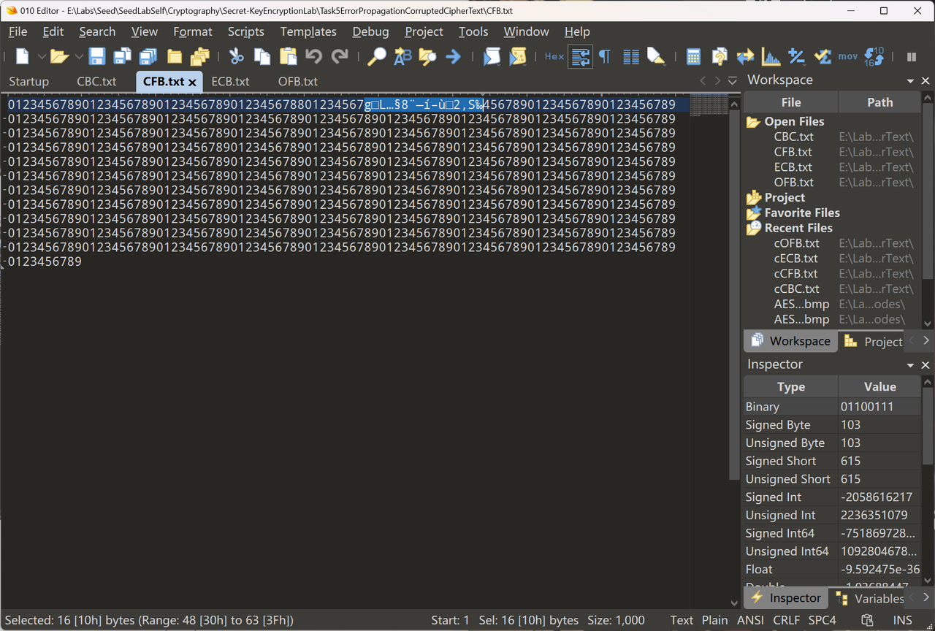Click the pause toolbar icon
Viewport: 935px width, 631px height.
[x=911, y=56]
